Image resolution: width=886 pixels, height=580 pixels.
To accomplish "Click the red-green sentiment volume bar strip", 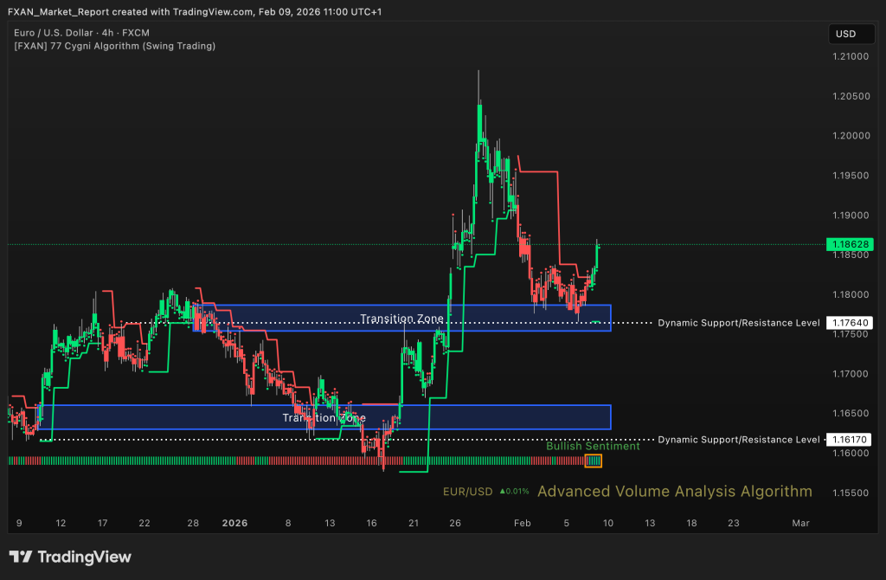I will coord(294,461).
